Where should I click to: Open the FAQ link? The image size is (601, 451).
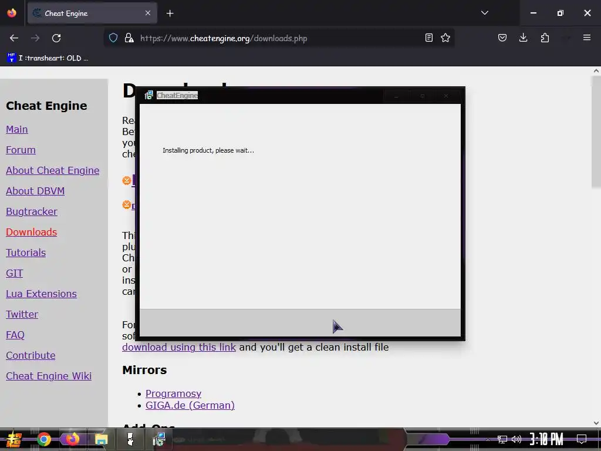(15, 335)
